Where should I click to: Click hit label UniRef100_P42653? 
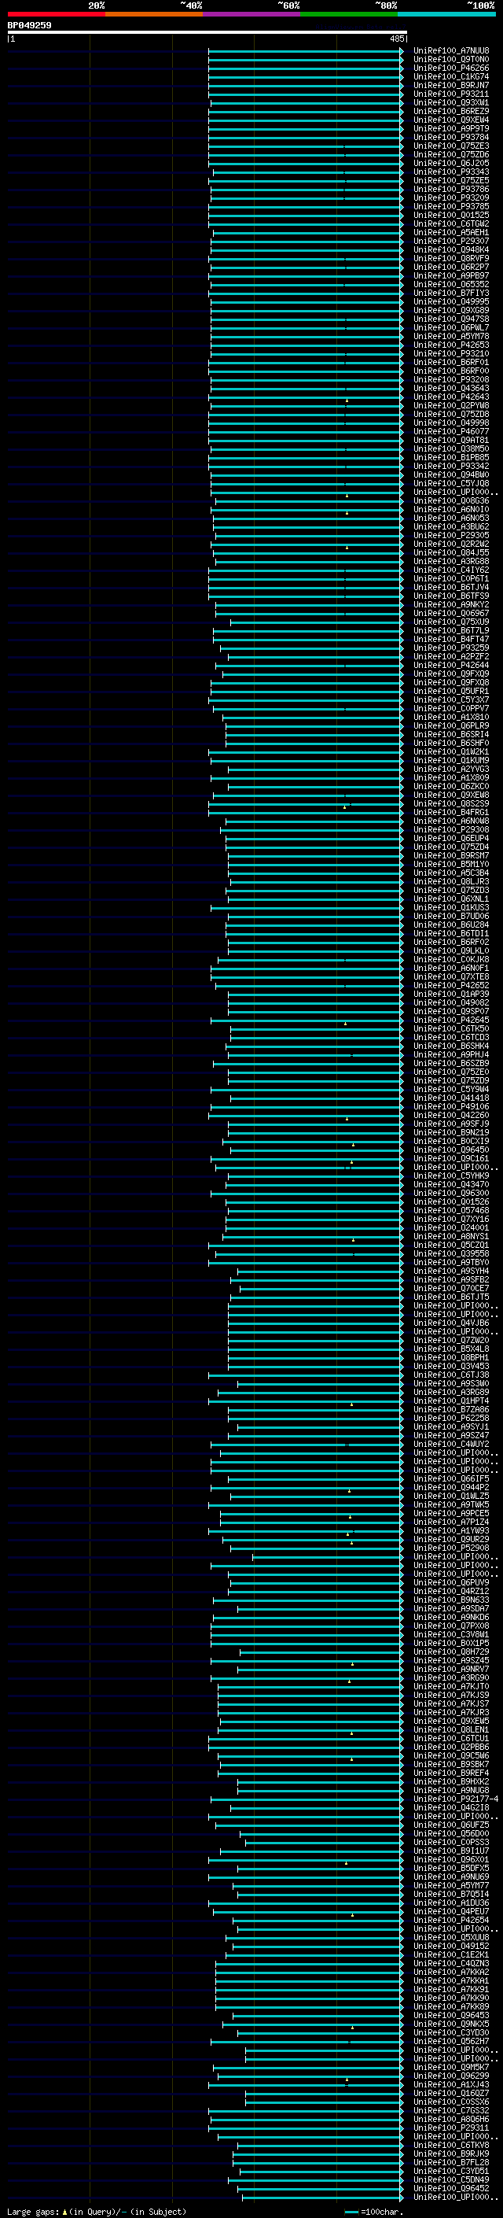tap(451, 345)
